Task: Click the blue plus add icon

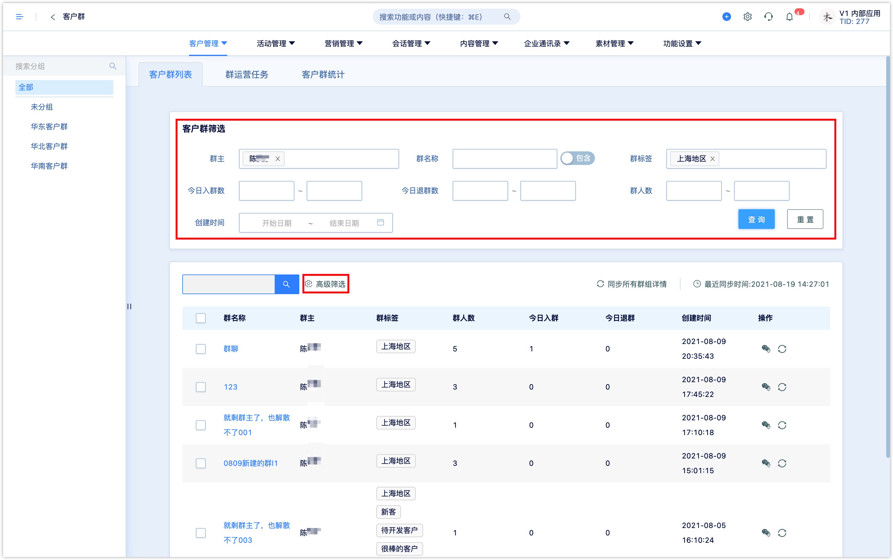Action: [726, 17]
